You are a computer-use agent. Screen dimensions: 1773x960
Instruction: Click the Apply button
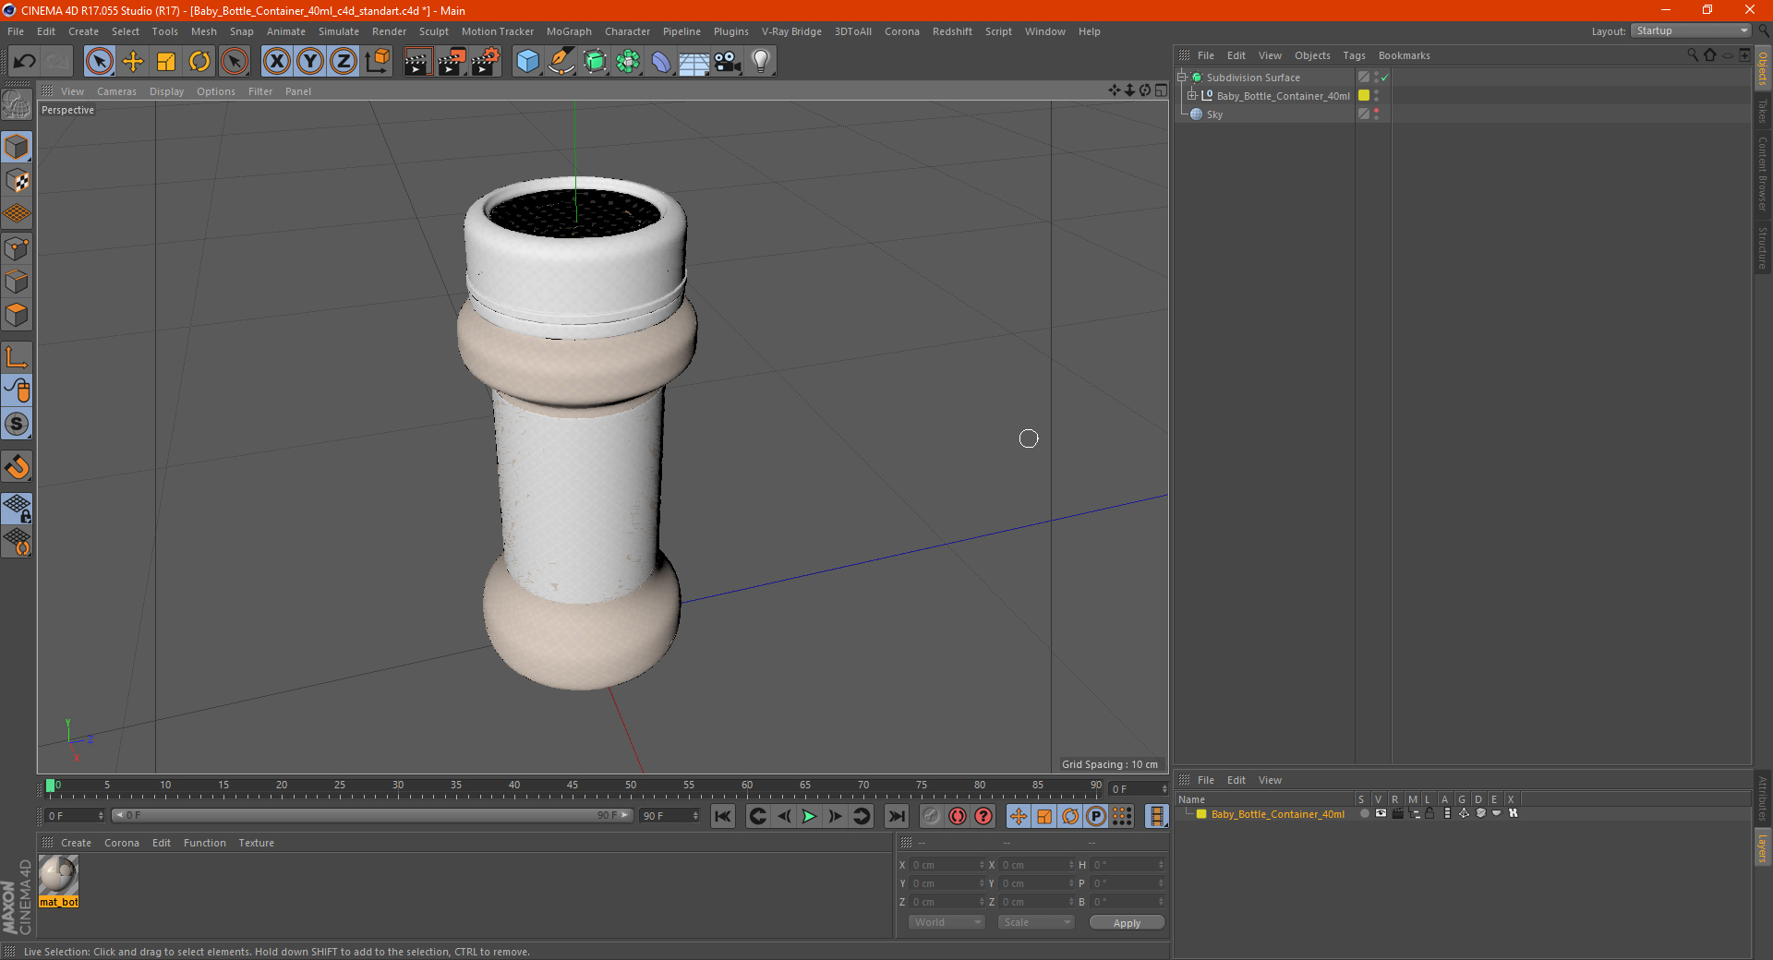[1127, 923]
